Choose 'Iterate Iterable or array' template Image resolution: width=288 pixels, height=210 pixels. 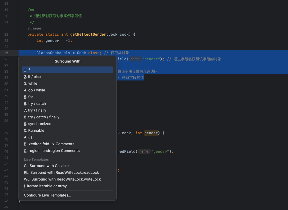[x=45, y=186]
